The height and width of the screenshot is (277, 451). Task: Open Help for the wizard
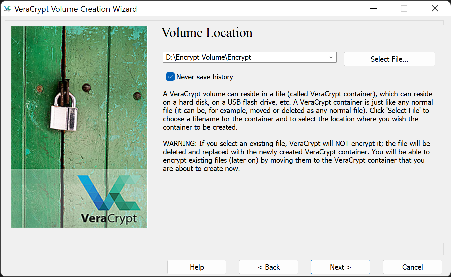pos(197,267)
